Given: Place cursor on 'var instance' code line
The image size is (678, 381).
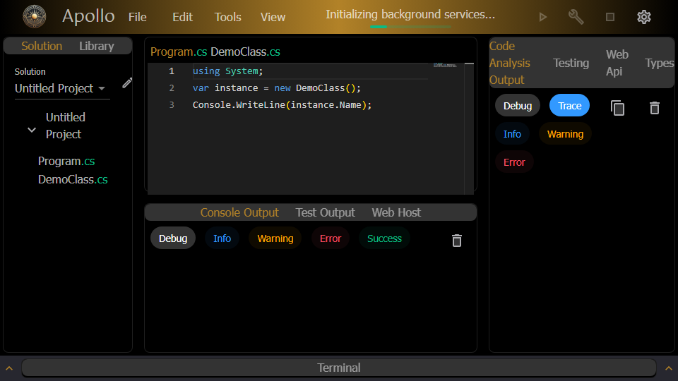Looking at the screenshot, I should (277, 87).
